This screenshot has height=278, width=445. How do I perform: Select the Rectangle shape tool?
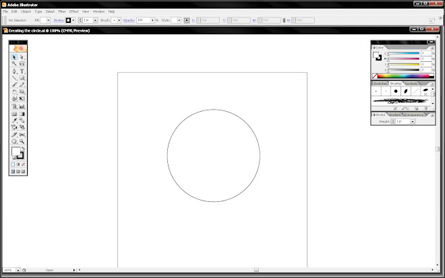[x=22, y=78]
